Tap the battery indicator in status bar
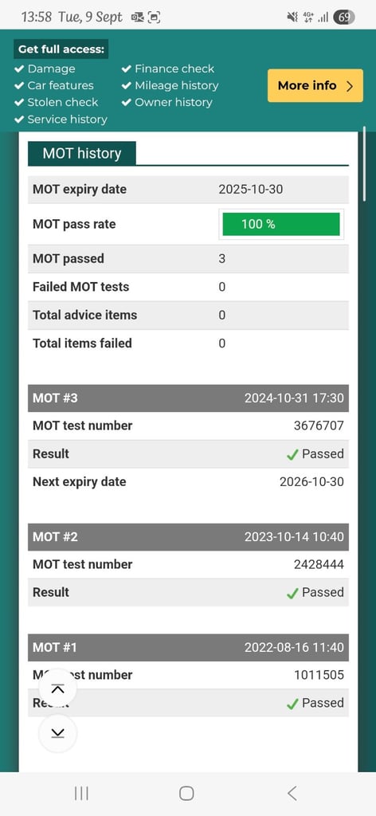Image resolution: width=376 pixels, height=816 pixels. tap(344, 18)
